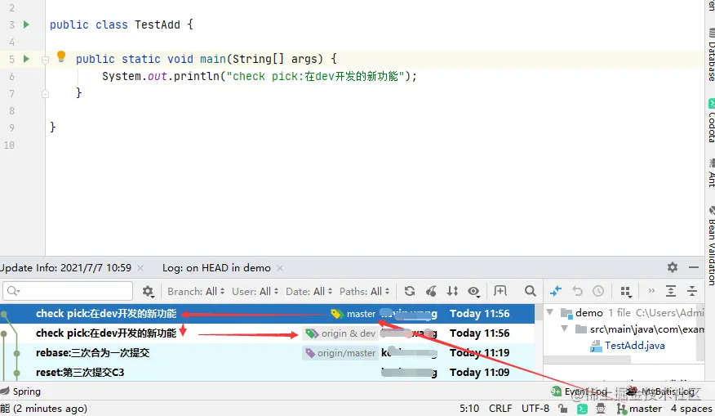Click the horizontal scrollbar of changes pane
Viewport: 715px width, 416px height.
click(588, 360)
